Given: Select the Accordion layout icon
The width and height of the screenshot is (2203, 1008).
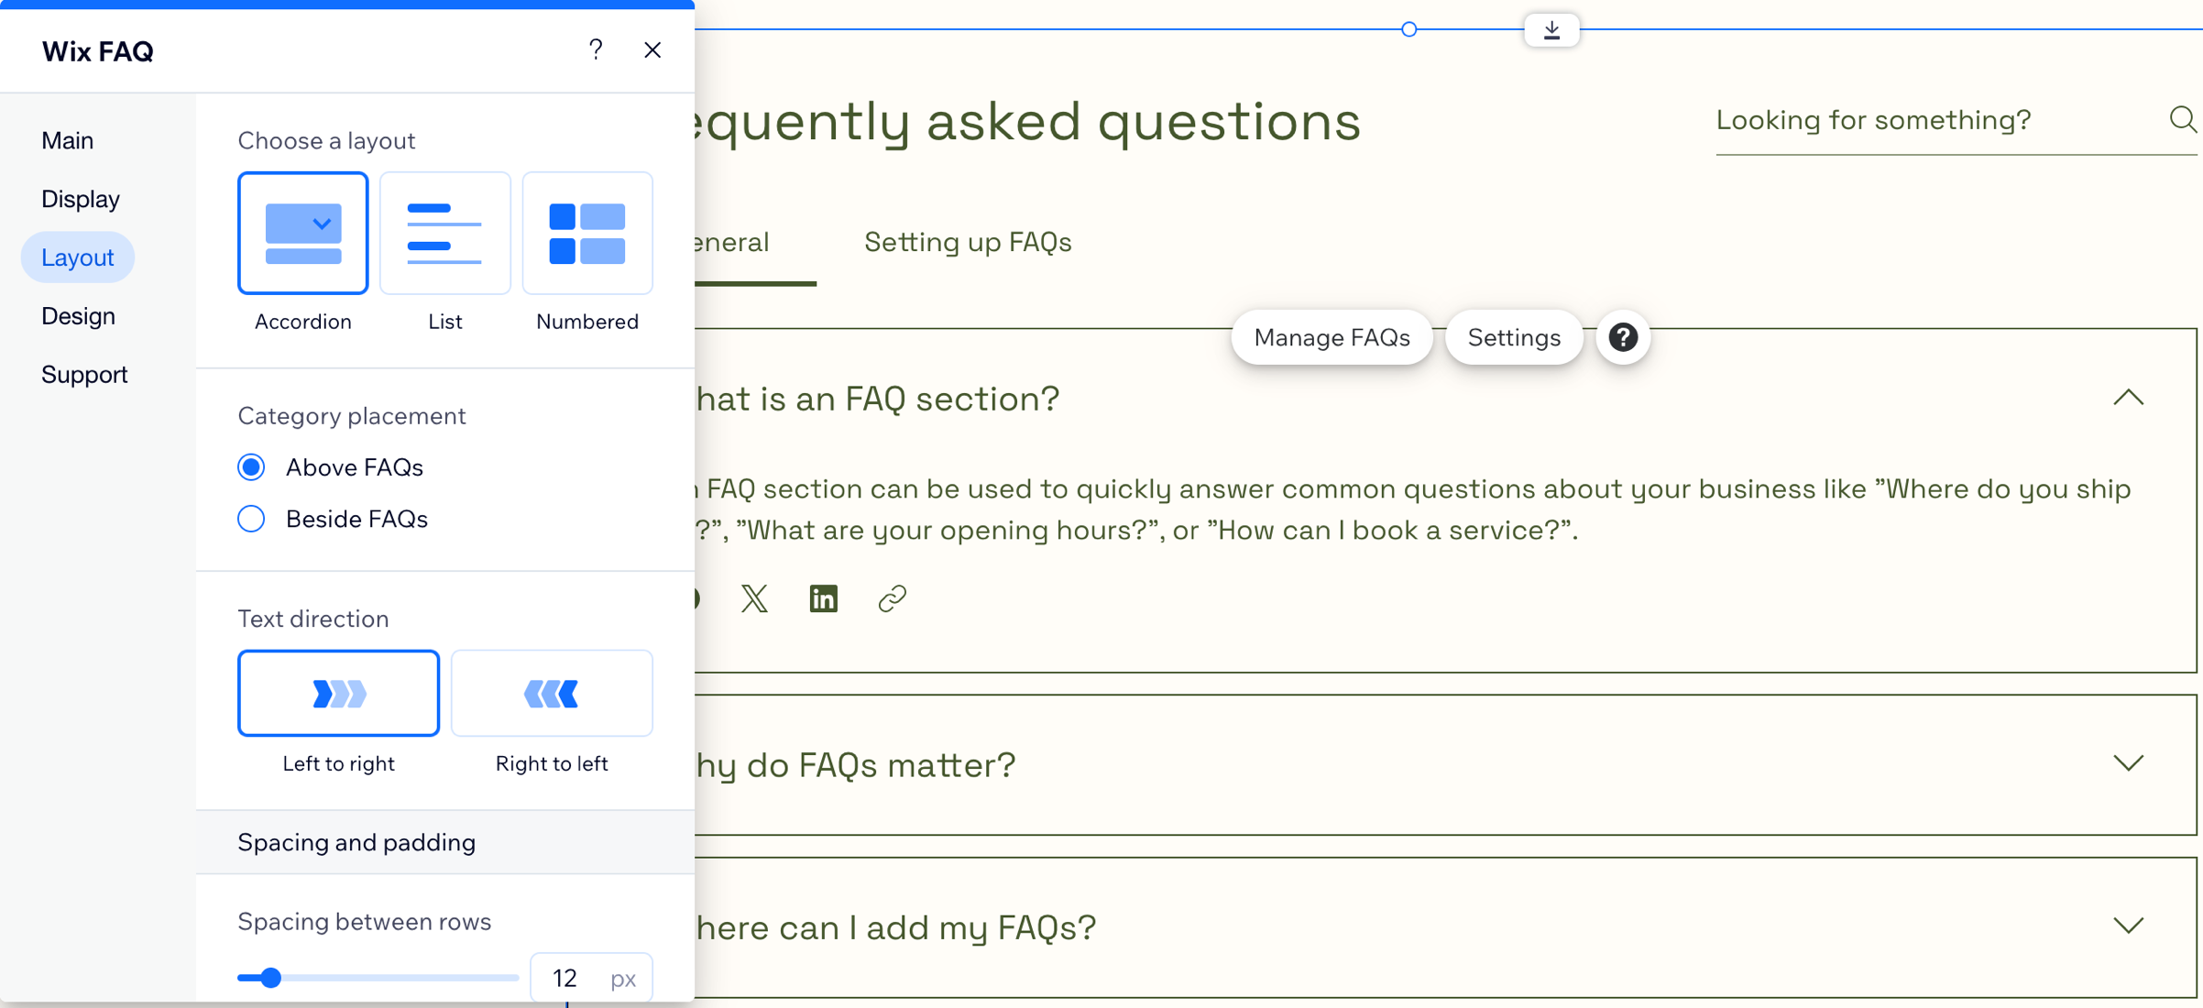Looking at the screenshot, I should click(x=302, y=233).
